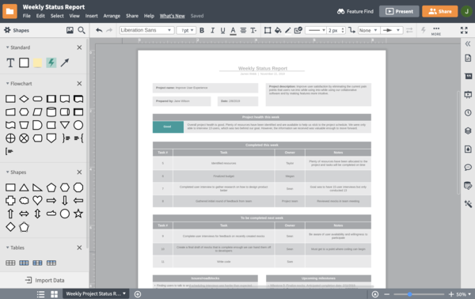Open the image search icon in Shapes
The height and width of the screenshot is (299, 475).
click(x=70, y=30)
